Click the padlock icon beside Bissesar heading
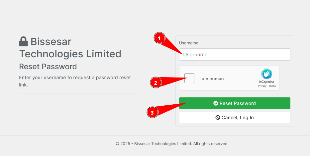 point(23,41)
